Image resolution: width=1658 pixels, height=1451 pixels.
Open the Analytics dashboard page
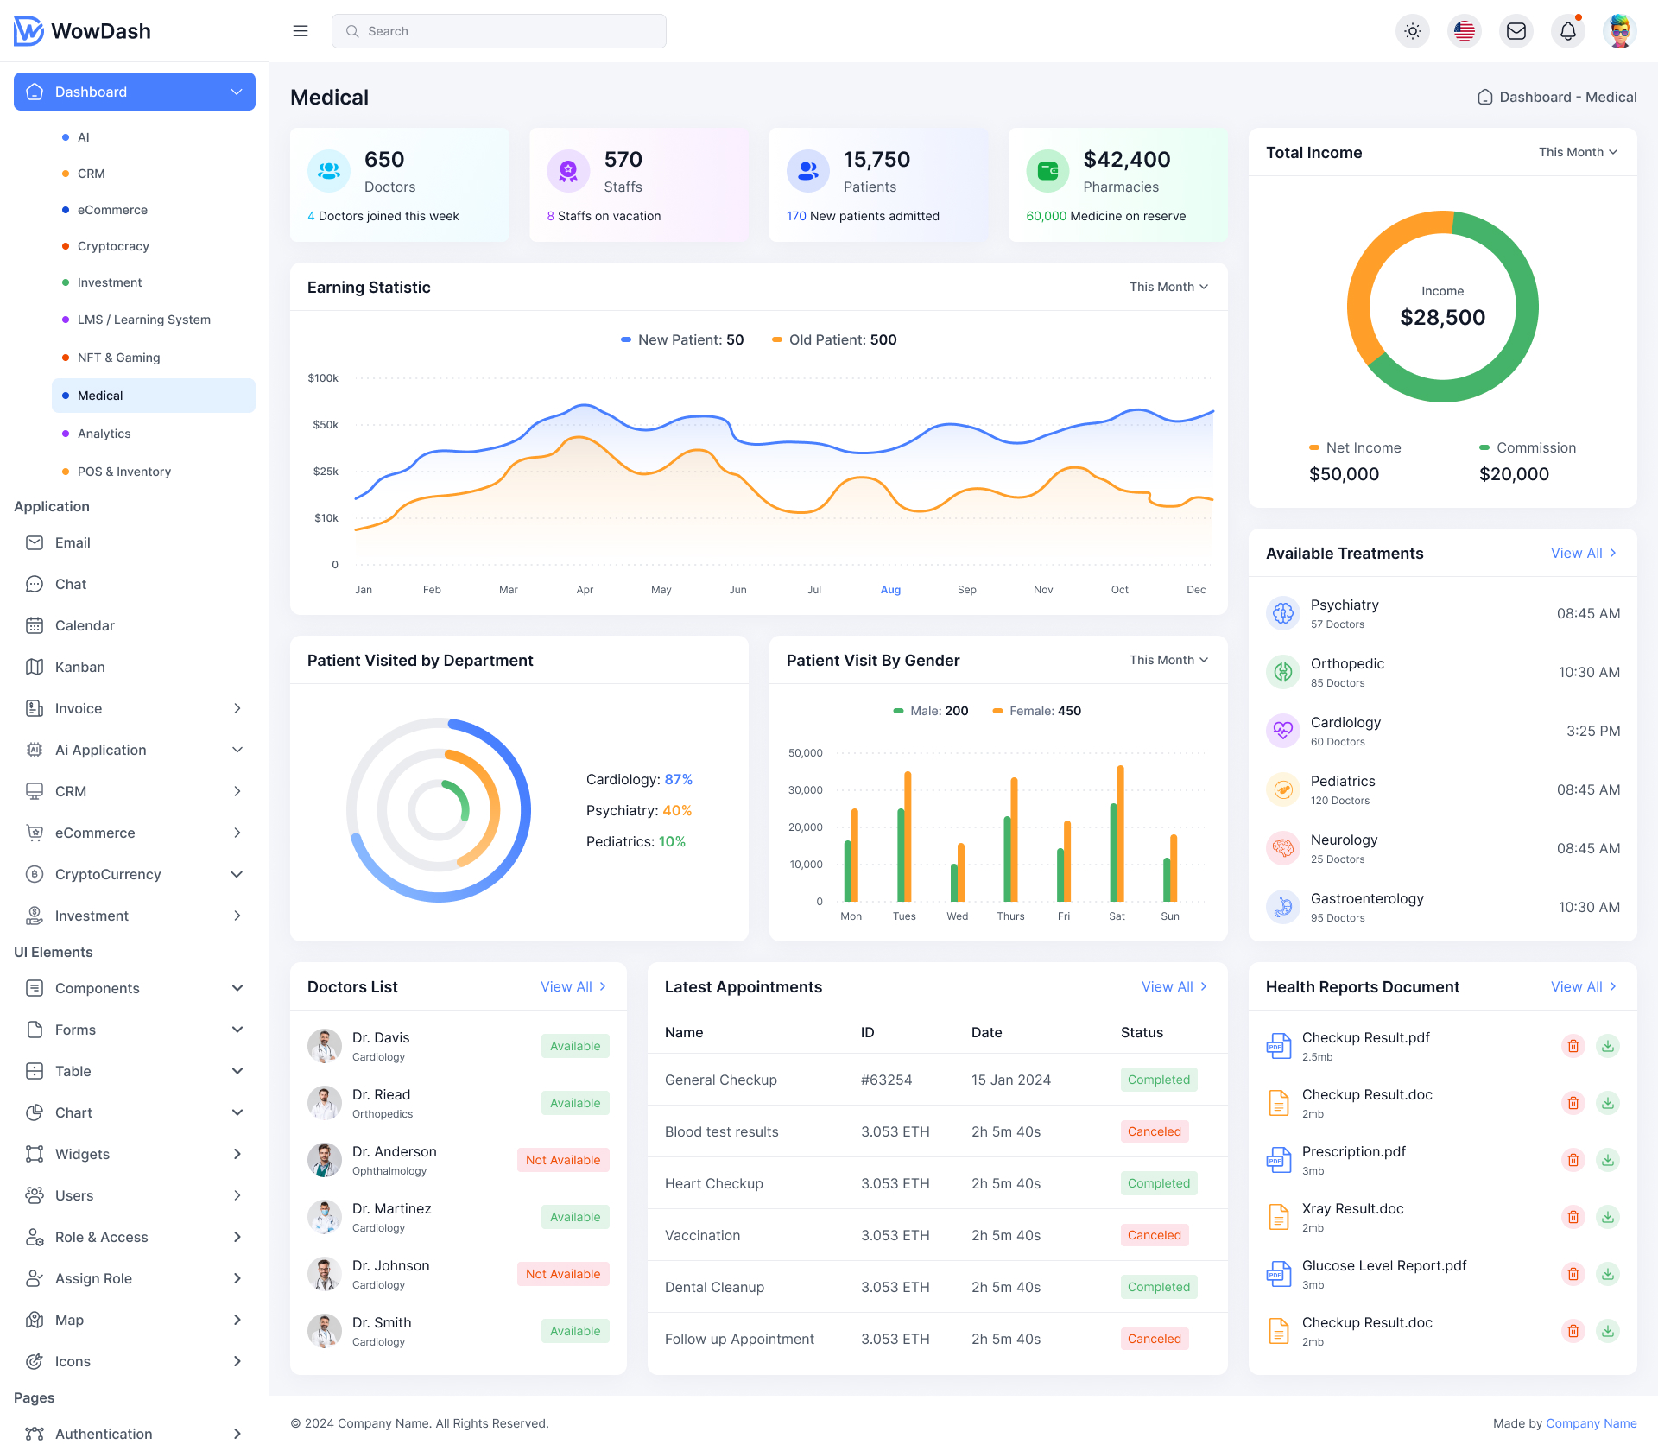pos(104,433)
